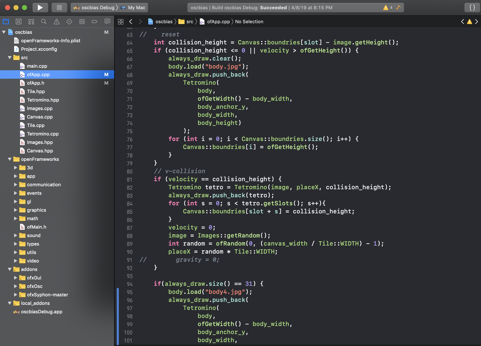Jump to previous issue arrow
The height and width of the screenshot is (346, 481).
(462, 22)
